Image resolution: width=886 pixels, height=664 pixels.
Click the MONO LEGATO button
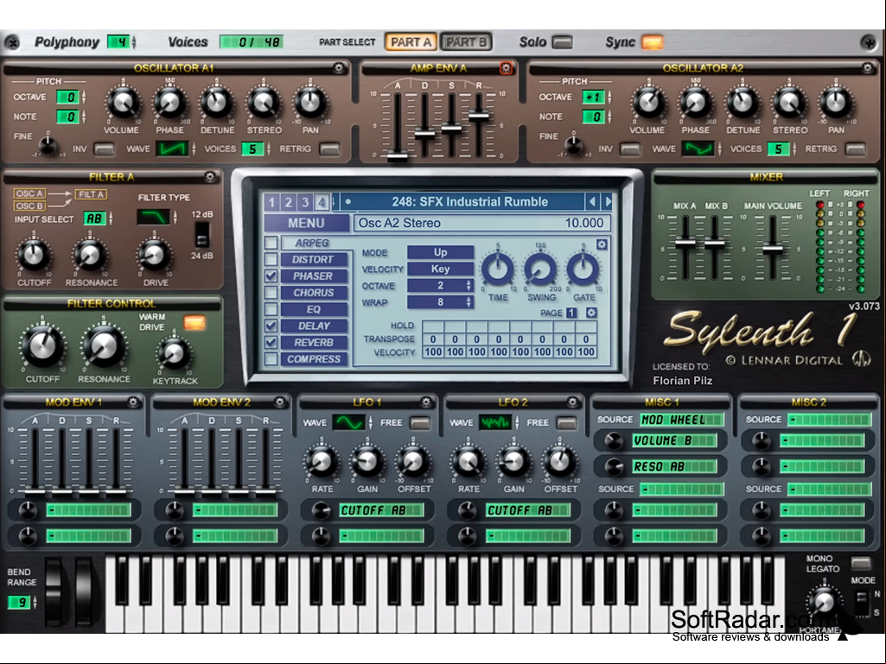pyautogui.click(x=860, y=563)
